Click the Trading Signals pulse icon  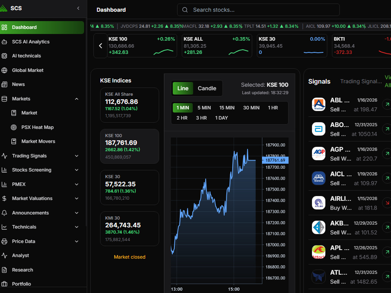4,156
